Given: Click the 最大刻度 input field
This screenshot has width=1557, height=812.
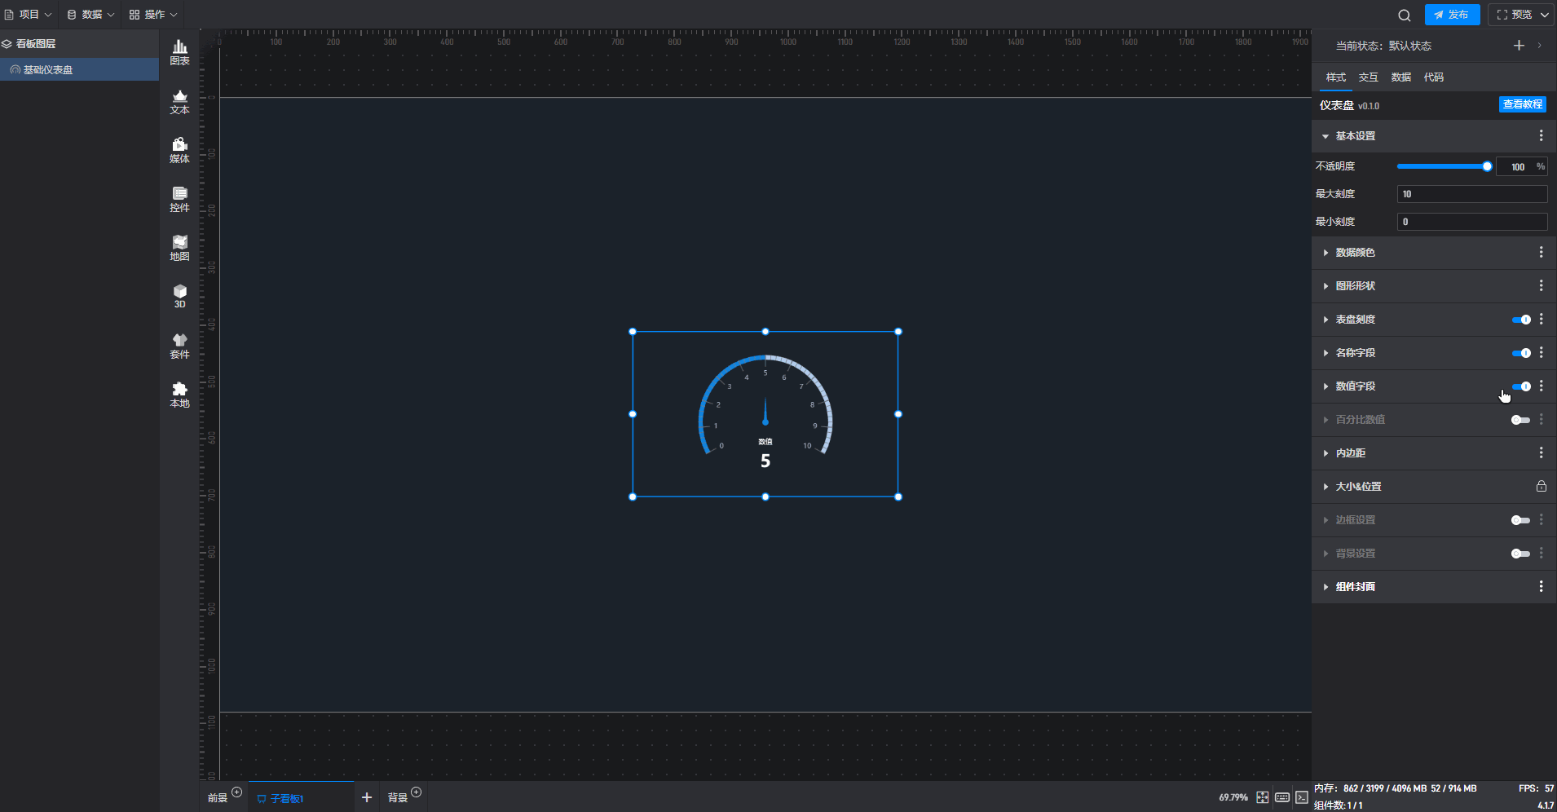Looking at the screenshot, I should [1471, 194].
